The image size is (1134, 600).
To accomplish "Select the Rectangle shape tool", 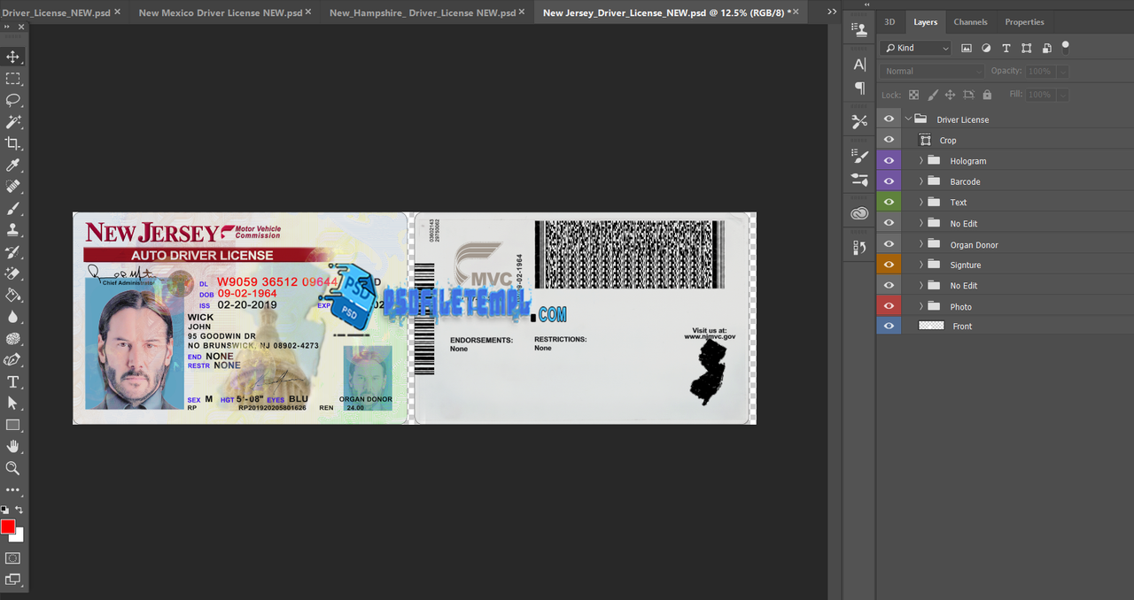I will click(x=12, y=425).
